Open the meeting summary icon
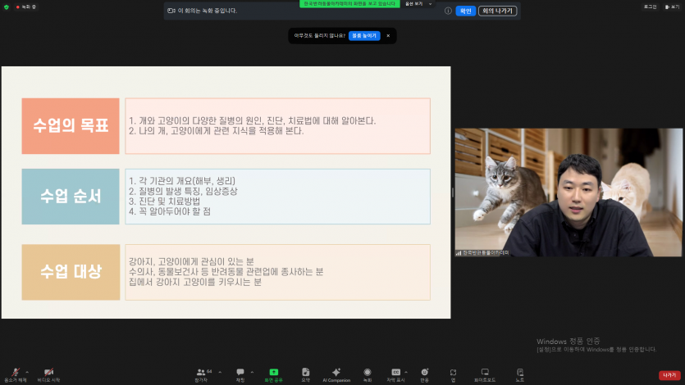This screenshot has height=385, width=685. [x=305, y=372]
